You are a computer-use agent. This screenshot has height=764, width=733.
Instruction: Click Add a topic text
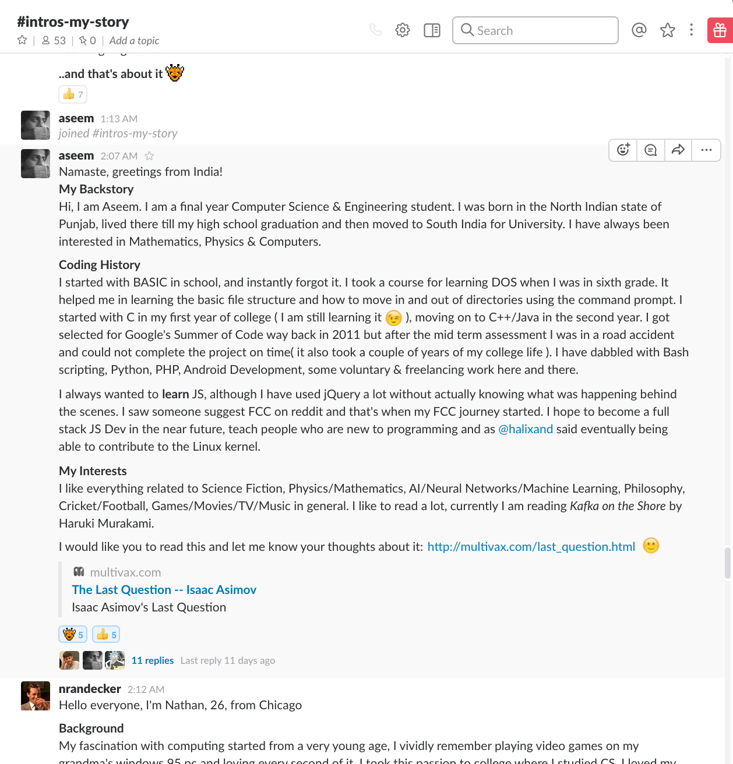134,41
